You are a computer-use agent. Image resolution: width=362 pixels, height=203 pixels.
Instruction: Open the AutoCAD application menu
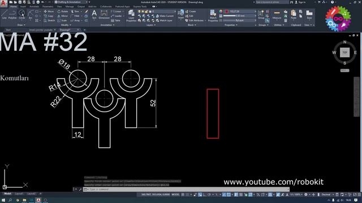(3, 3)
